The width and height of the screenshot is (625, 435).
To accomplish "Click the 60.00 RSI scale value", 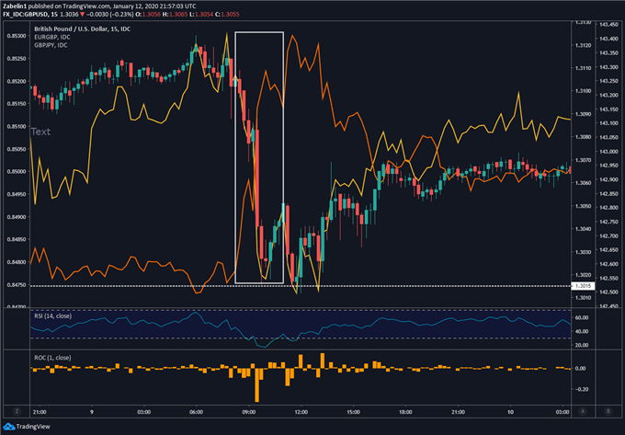I will tap(583, 318).
